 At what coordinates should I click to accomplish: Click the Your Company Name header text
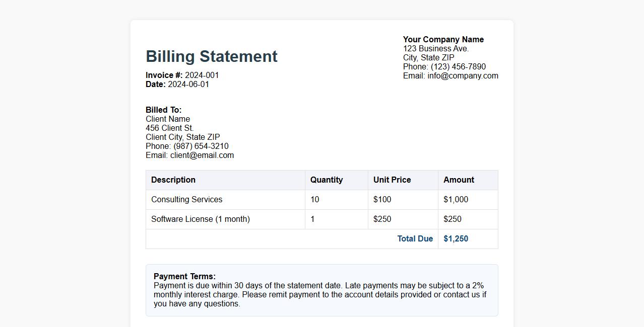click(443, 39)
